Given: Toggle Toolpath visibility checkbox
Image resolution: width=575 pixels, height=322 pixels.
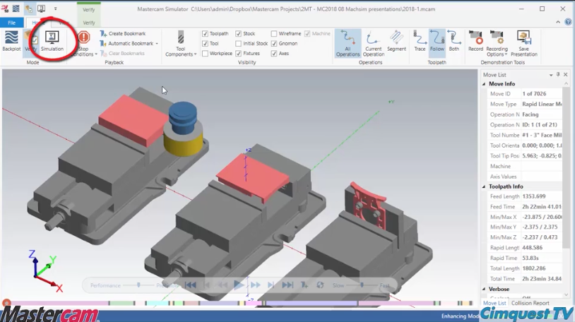Looking at the screenshot, I should (x=205, y=33).
